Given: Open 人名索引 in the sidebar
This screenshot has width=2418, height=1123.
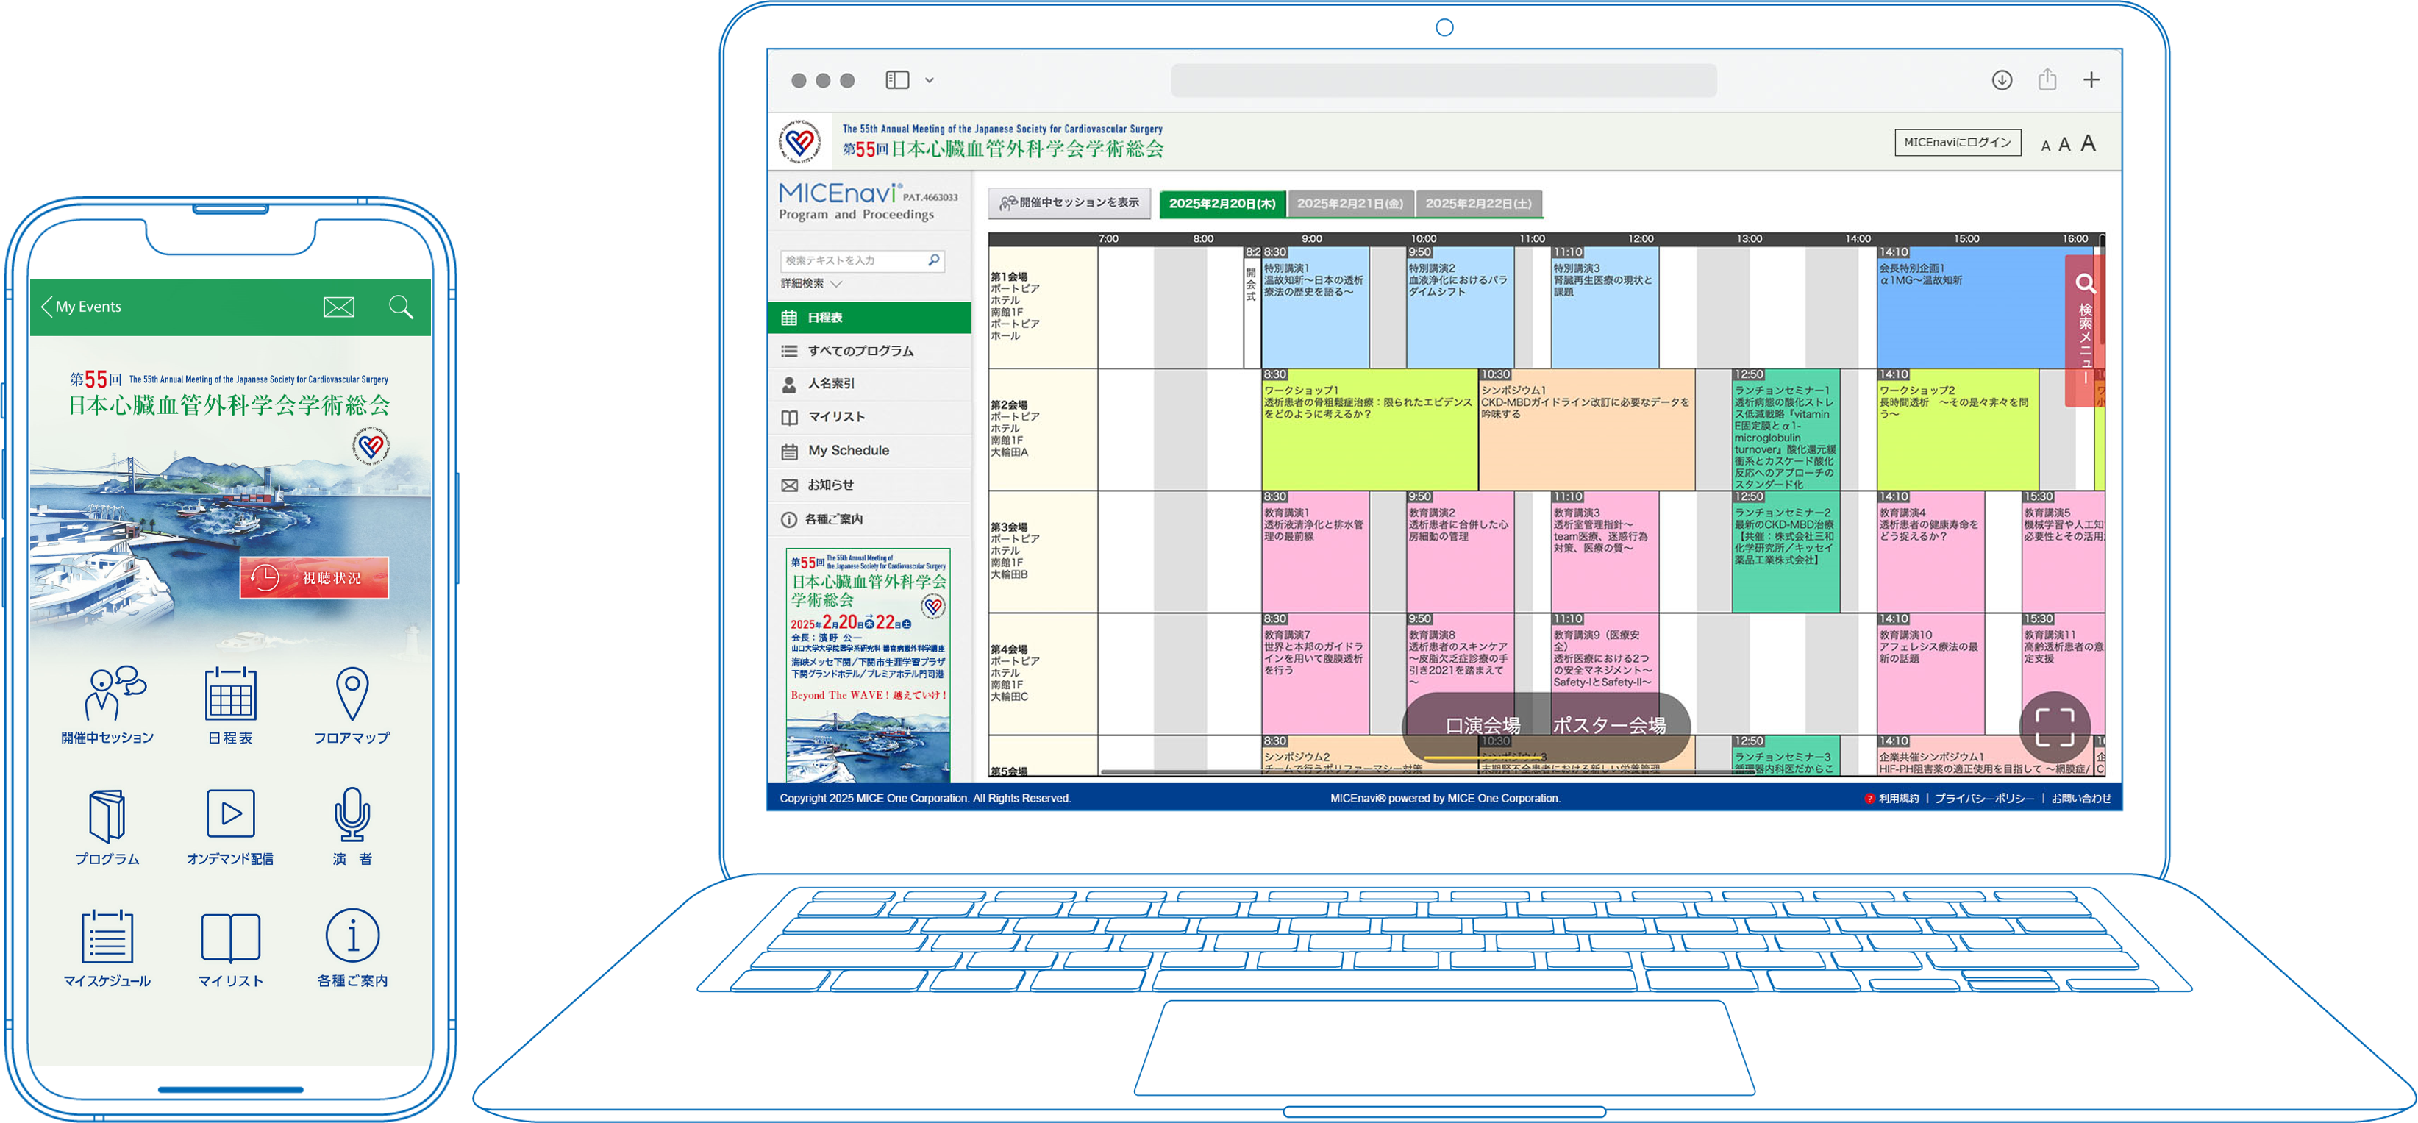Looking at the screenshot, I should [x=869, y=384].
